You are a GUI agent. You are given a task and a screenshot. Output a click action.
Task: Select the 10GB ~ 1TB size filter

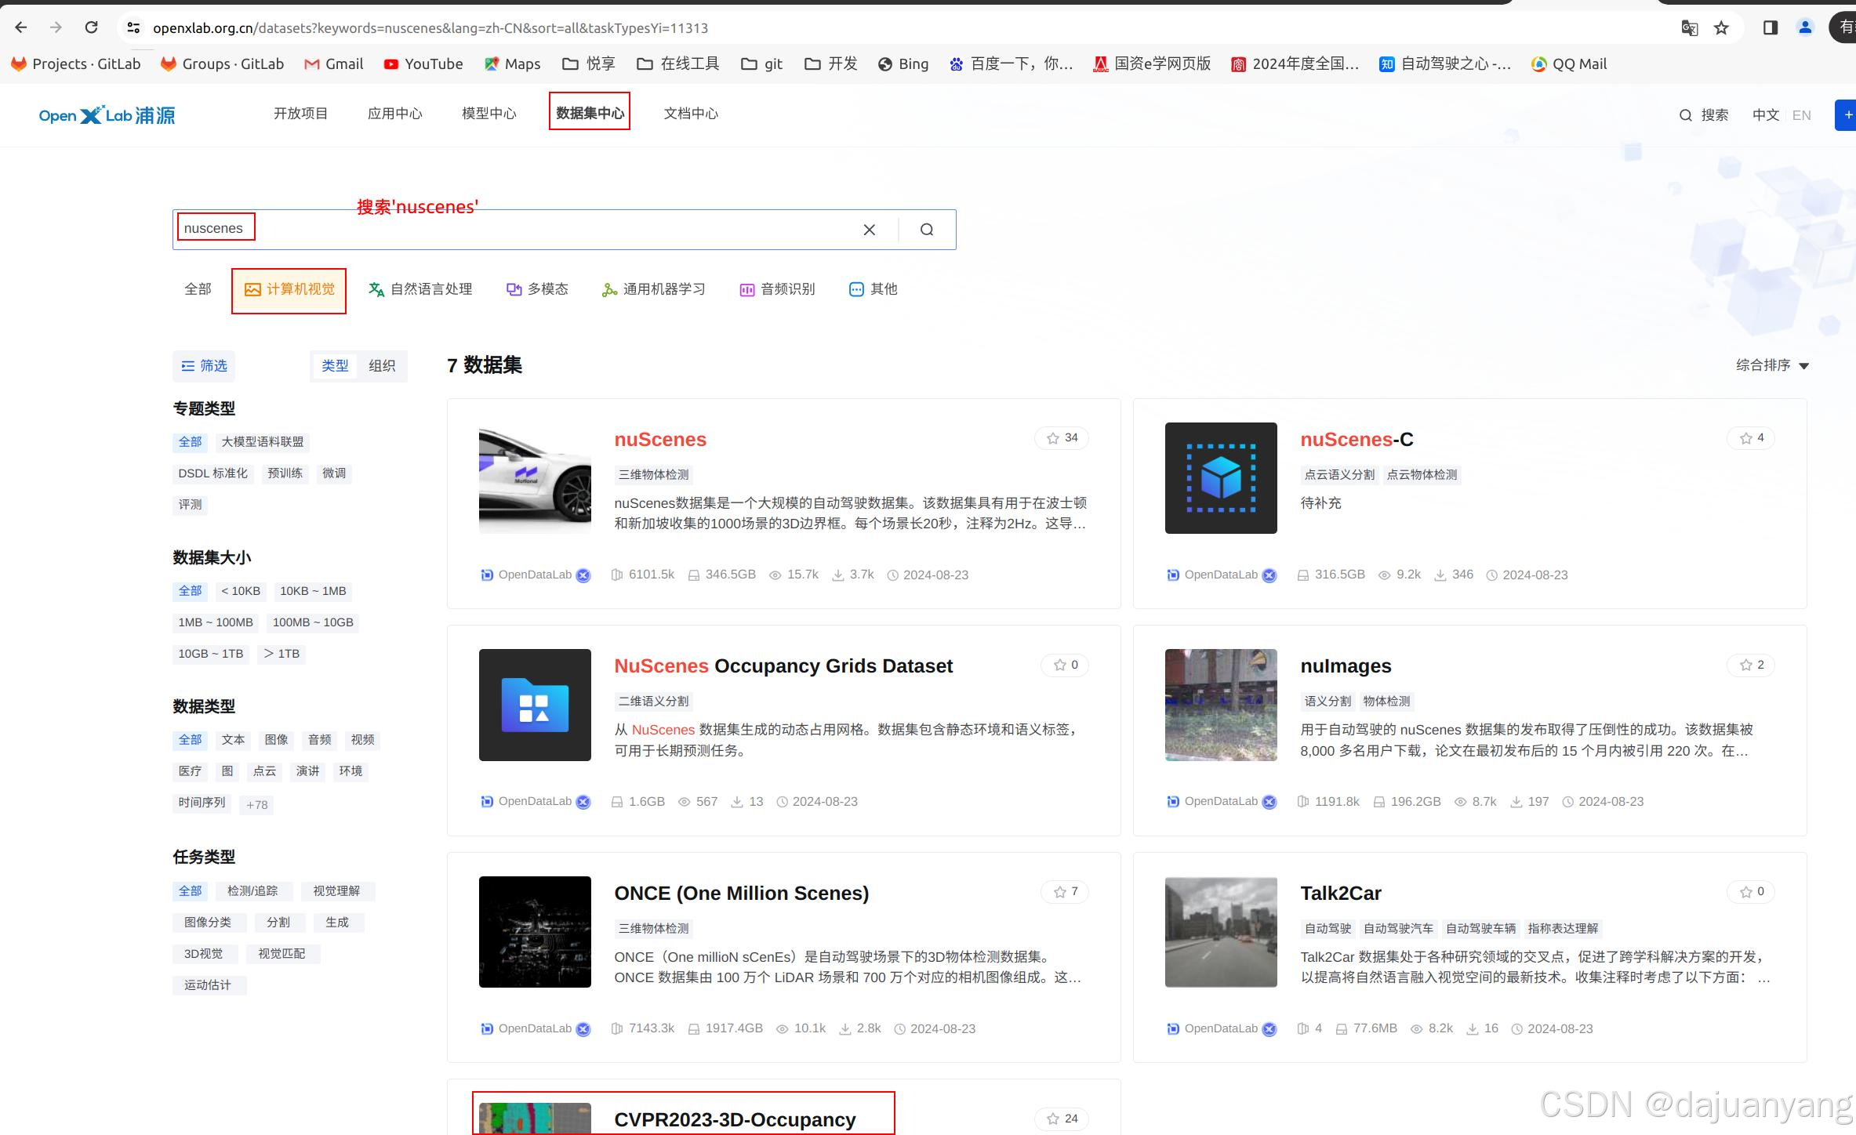click(x=210, y=654)
